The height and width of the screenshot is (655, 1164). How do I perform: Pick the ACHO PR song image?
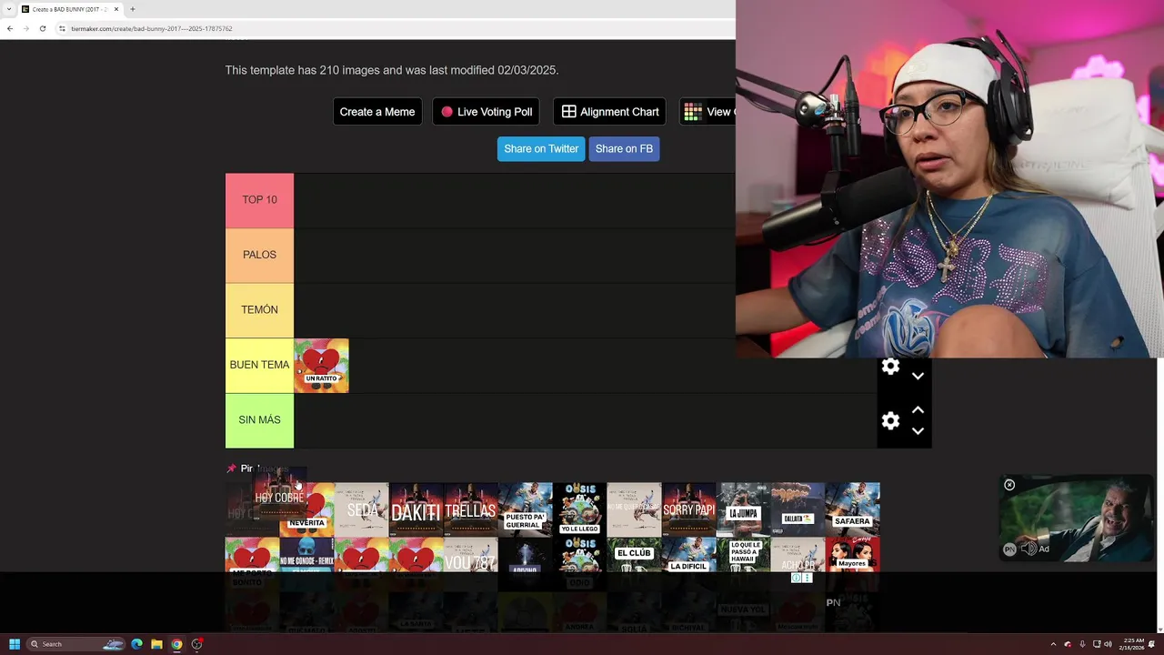coord(798,556)
